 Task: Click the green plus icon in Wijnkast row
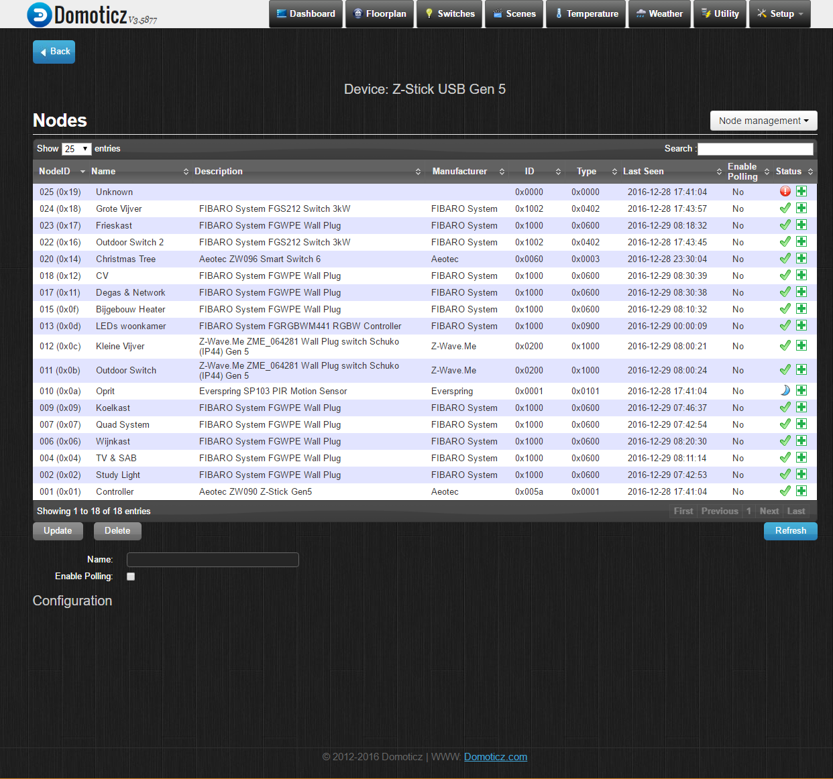(x=801, y=441)
